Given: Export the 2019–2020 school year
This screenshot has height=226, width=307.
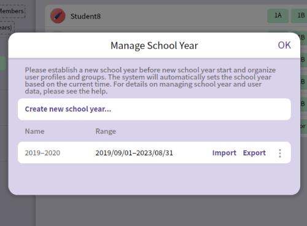Looking at the screenshot, I should [254, 153].
